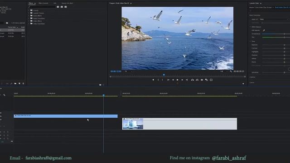
Task: Open the Creative section in Lumetri Color
Action: coord(252,77)
